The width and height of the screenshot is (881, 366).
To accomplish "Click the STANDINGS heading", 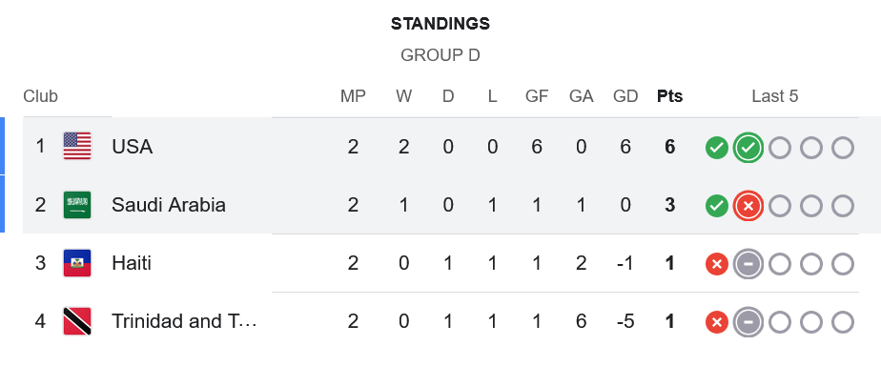I will (x=440, y=24).
